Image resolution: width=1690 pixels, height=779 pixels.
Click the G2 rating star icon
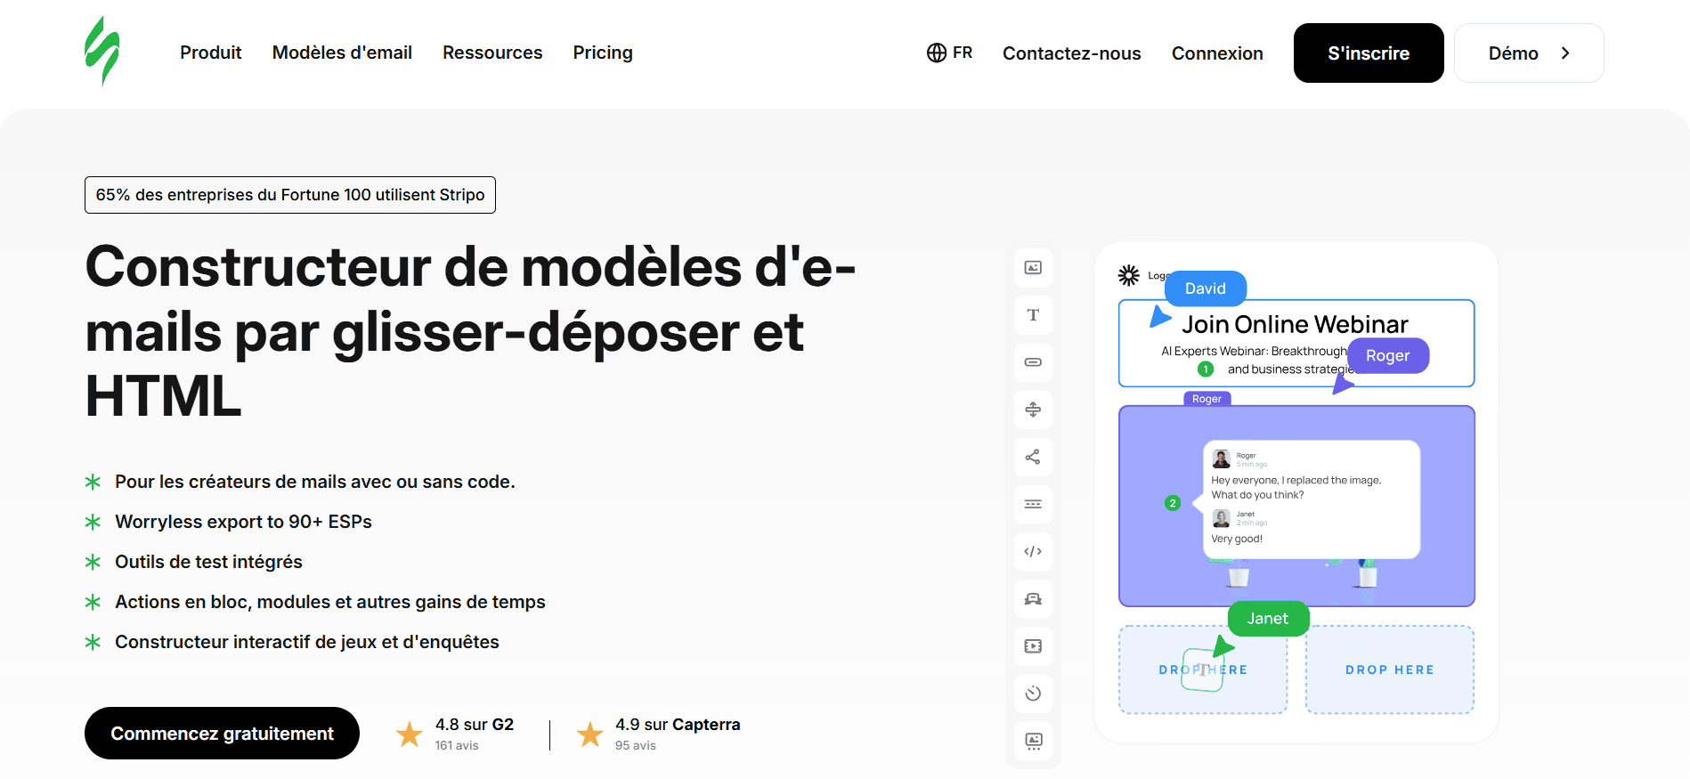pos(410,734)
